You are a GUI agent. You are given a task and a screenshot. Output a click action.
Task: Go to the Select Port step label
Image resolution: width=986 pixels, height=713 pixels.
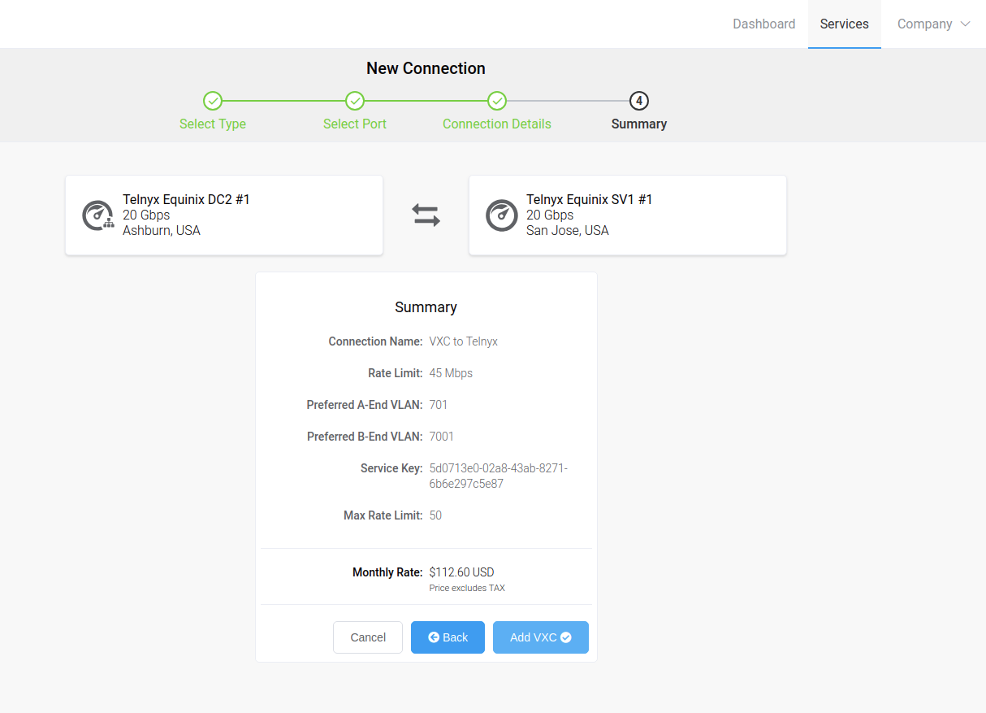(355, 124)
